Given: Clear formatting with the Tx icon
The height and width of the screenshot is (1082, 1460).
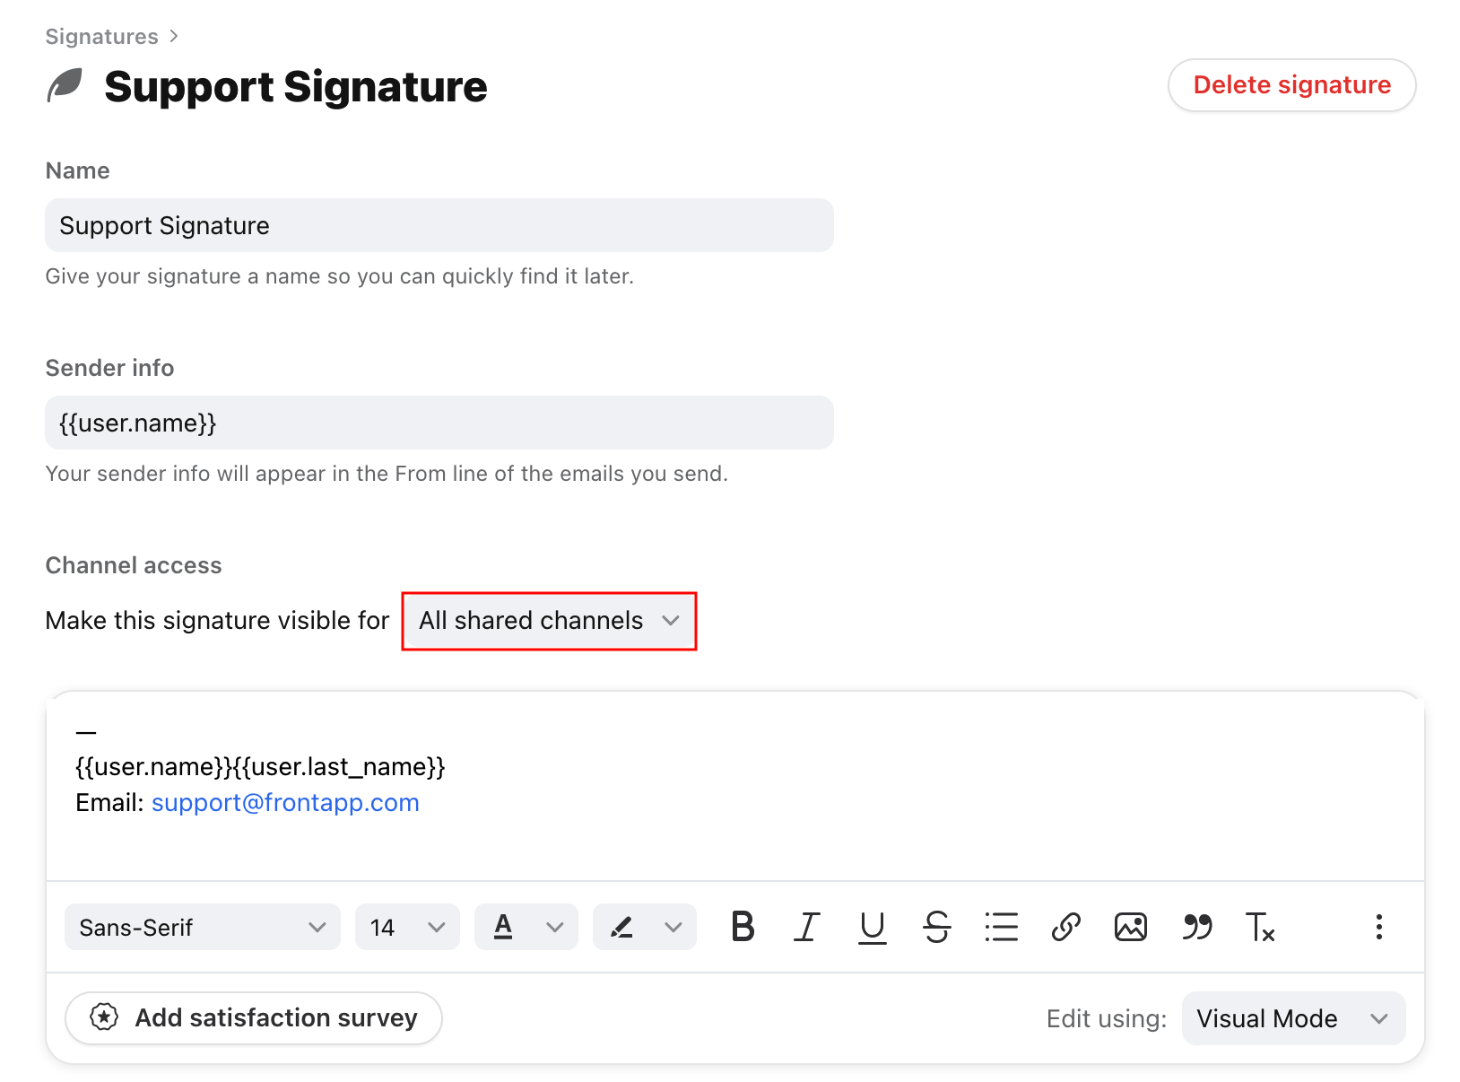Looking at the screenshot, I should 1260,928.
